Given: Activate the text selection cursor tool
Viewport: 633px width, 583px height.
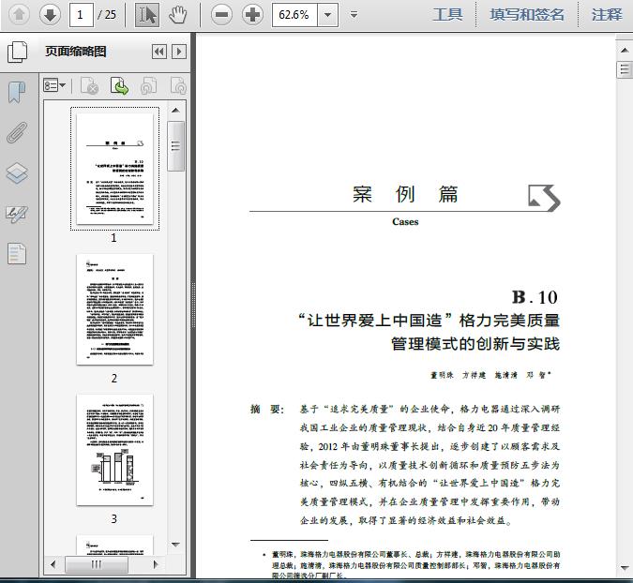Looking at the screenshot, I should coord(147,15).
